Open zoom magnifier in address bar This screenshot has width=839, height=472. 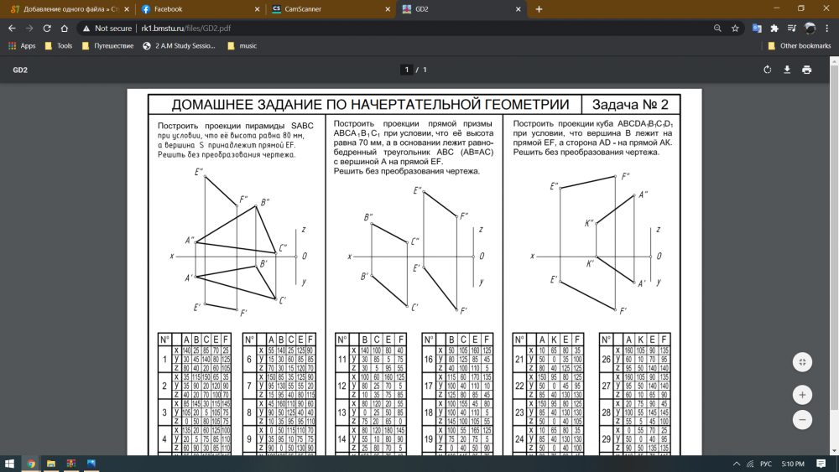(717, 29)
